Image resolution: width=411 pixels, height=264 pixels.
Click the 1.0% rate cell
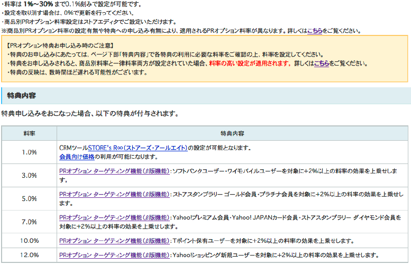[29, 152]
